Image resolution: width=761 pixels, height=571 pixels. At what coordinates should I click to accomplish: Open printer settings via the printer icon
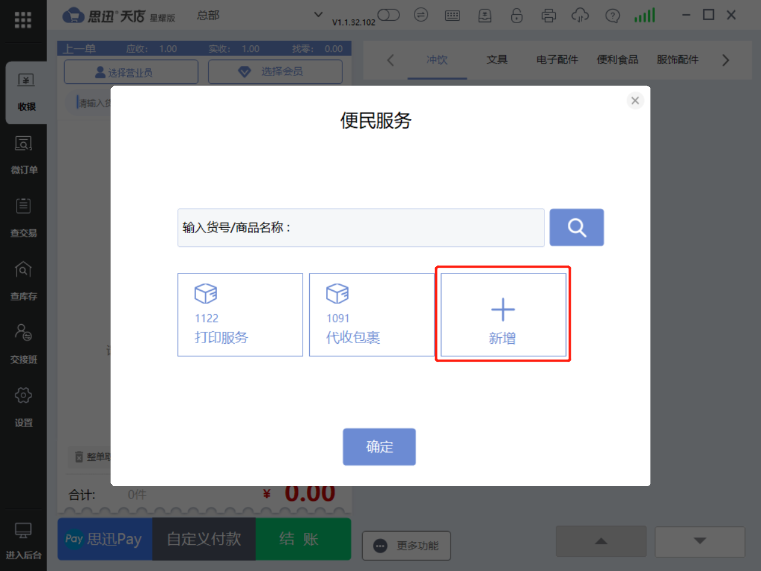click(x=548, y=15)
